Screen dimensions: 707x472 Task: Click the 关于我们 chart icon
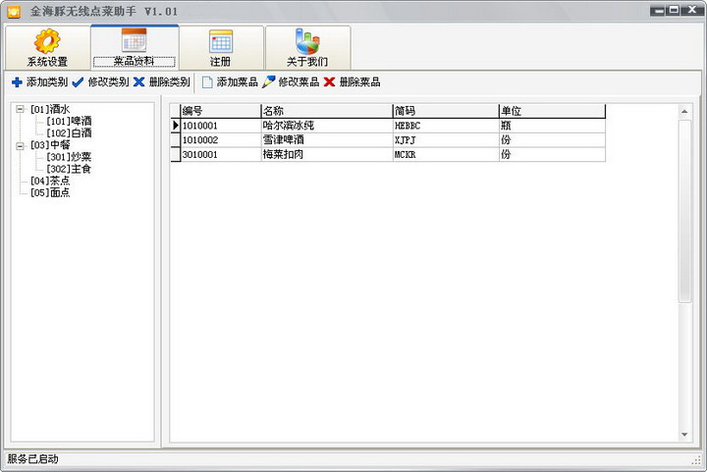(307, 41)
